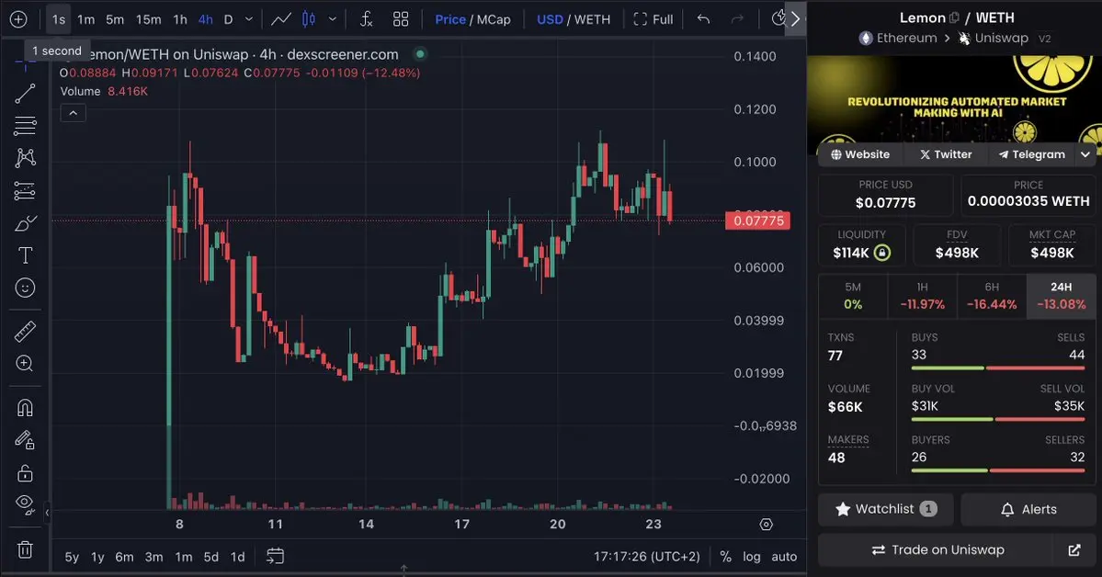The width and height of the screenshot is (1102, 577).
Task: Open the timezone clock 17:17:26 (UTC+2)
Action: [646, 557]
